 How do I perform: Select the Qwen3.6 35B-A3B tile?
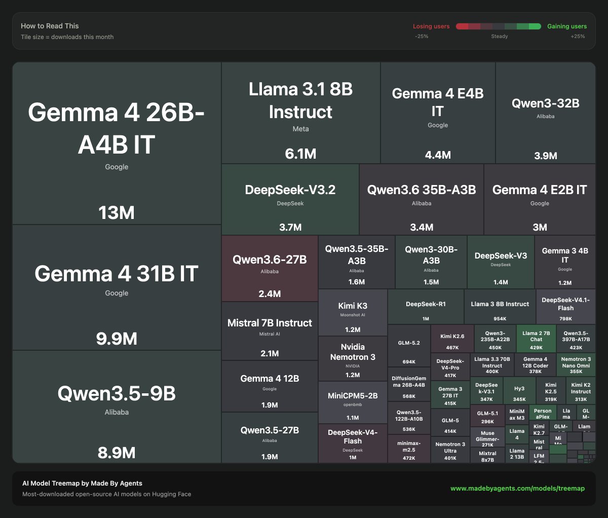[422, 199]
